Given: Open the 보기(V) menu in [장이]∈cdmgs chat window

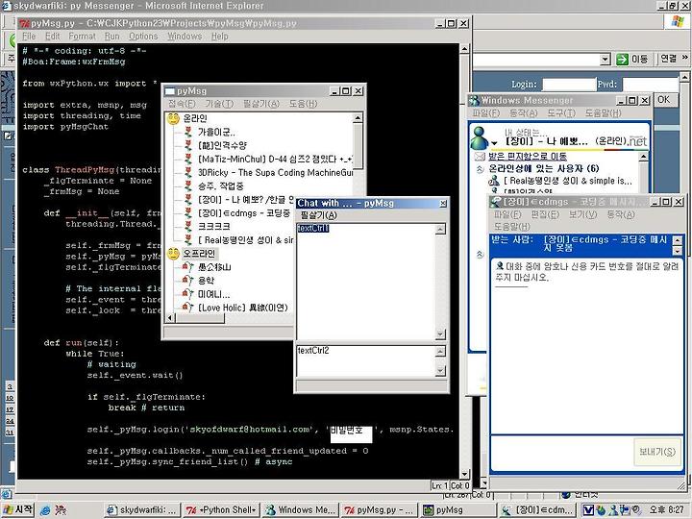Looking at the screenshot, I should click(x=582, y=214).
